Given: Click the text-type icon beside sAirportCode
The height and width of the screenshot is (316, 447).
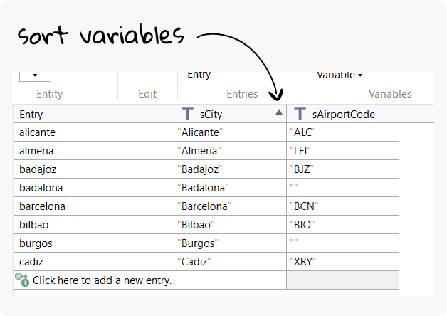Looking at the screenshot, I should pyautogui.click(x=300, y=114).
